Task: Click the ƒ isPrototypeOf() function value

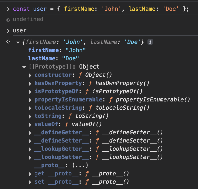Action: [x=114, y=91]
